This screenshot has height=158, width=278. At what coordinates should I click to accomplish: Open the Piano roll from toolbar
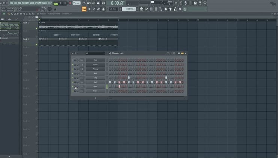146,9
